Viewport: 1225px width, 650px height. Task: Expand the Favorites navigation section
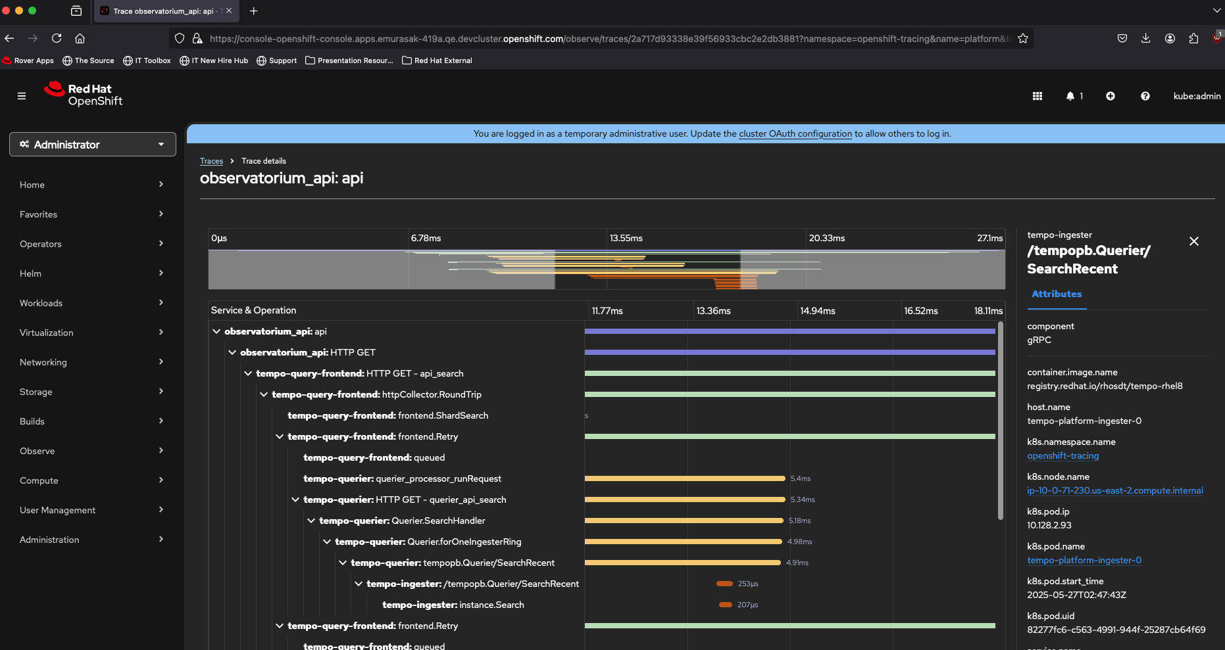(92, 214)
